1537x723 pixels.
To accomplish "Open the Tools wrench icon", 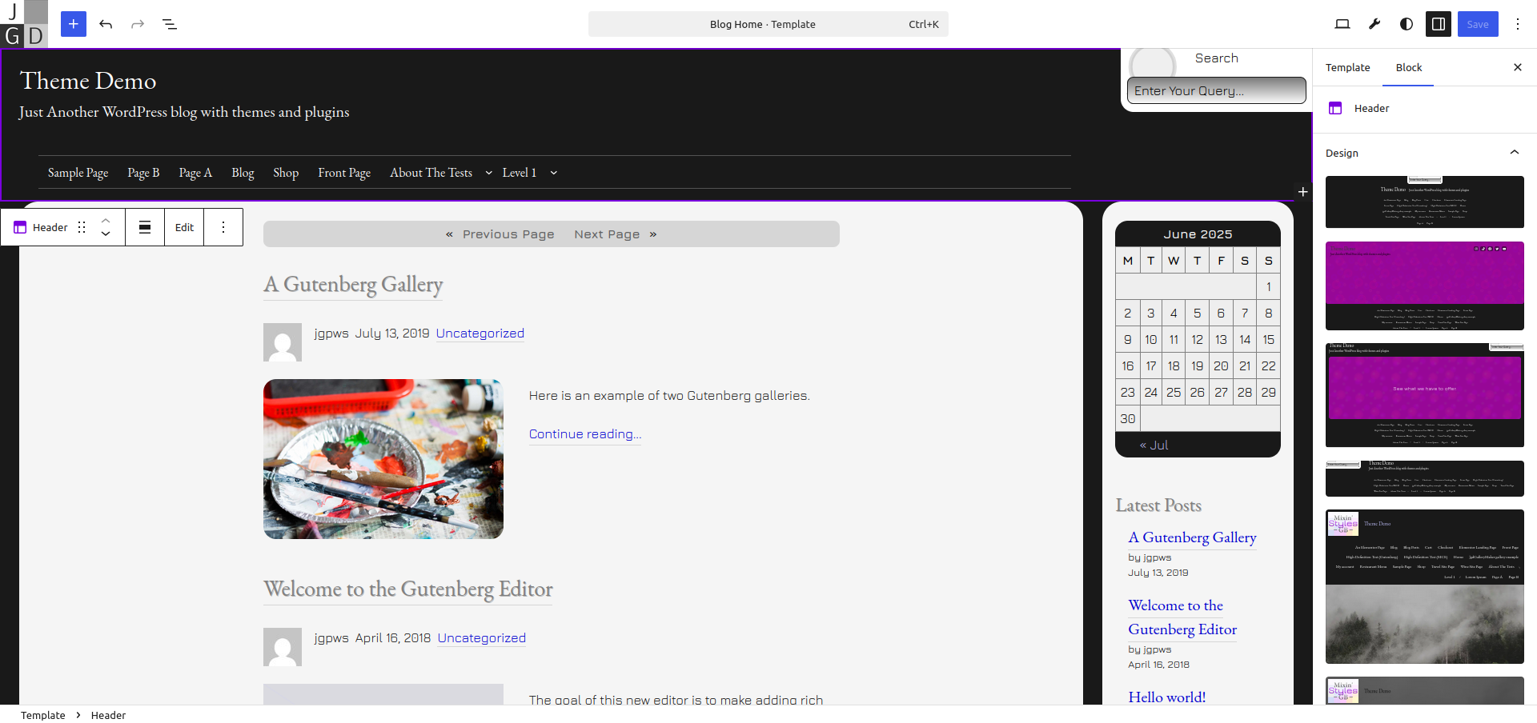I will click(1374, 24).
